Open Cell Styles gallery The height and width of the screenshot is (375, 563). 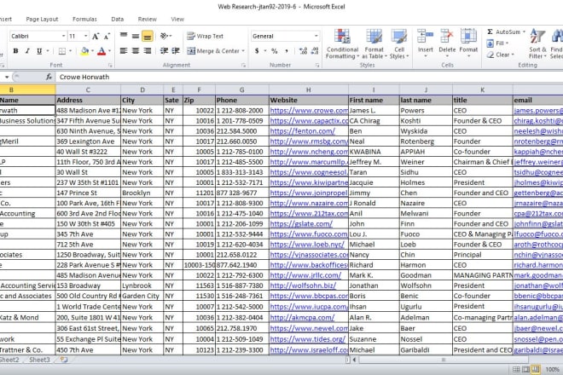pos(399,43)
